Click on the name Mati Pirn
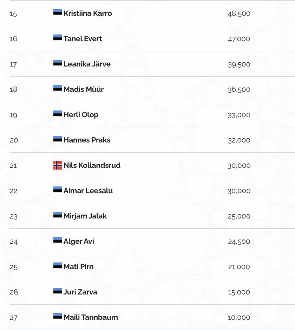Image resolution: width=295 pixels, height=330 pixels. [x=78, y=267]
